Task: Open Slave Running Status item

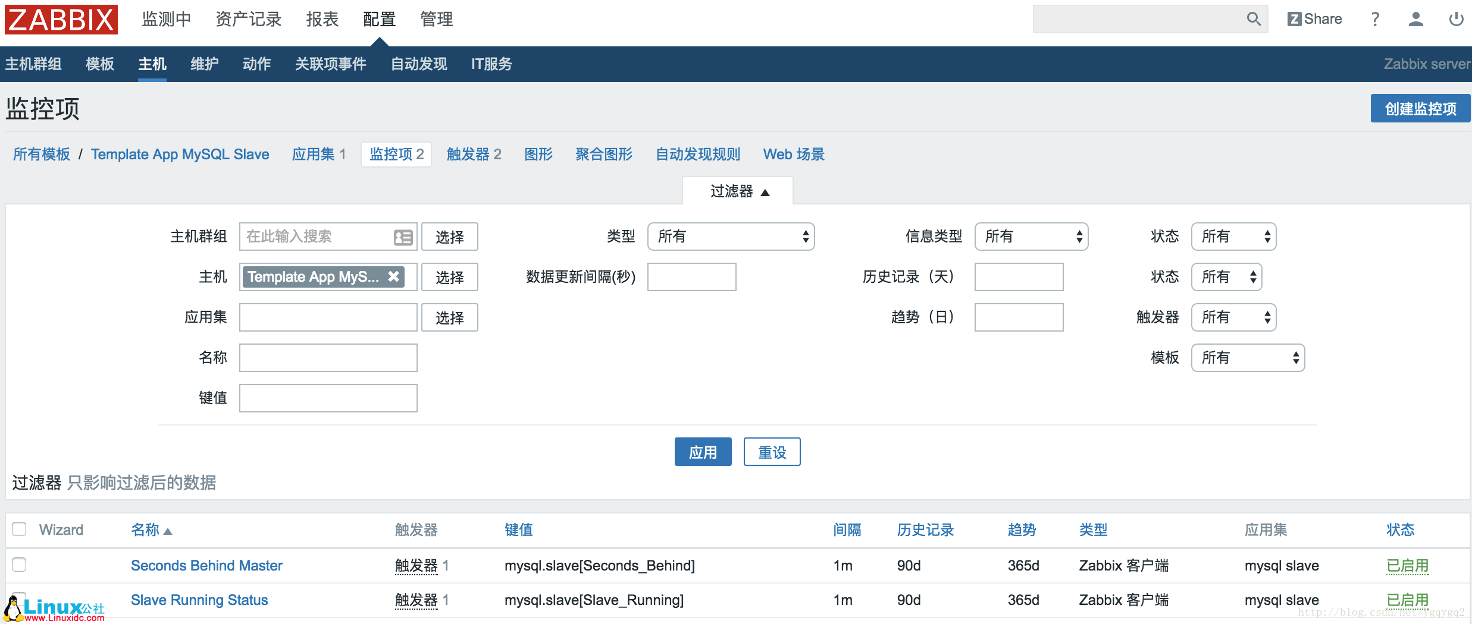Action: pyautogui.click(x=199, y=600)
